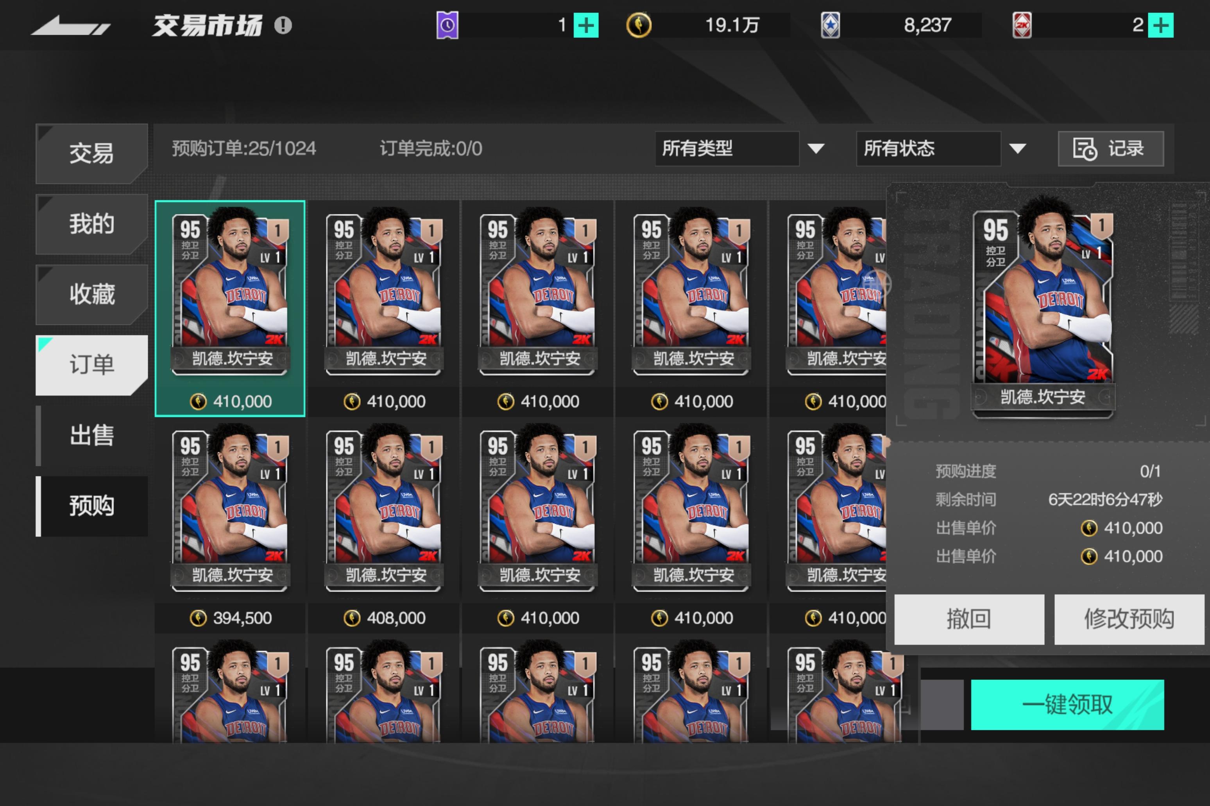Click the back arrow logo at top left
Viewport: 1210px width, 806px height.
(x=70, y=26)
